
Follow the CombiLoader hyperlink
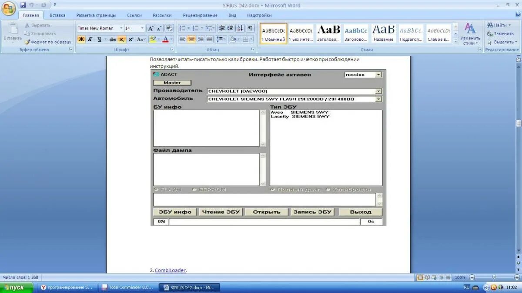(170, 270)
